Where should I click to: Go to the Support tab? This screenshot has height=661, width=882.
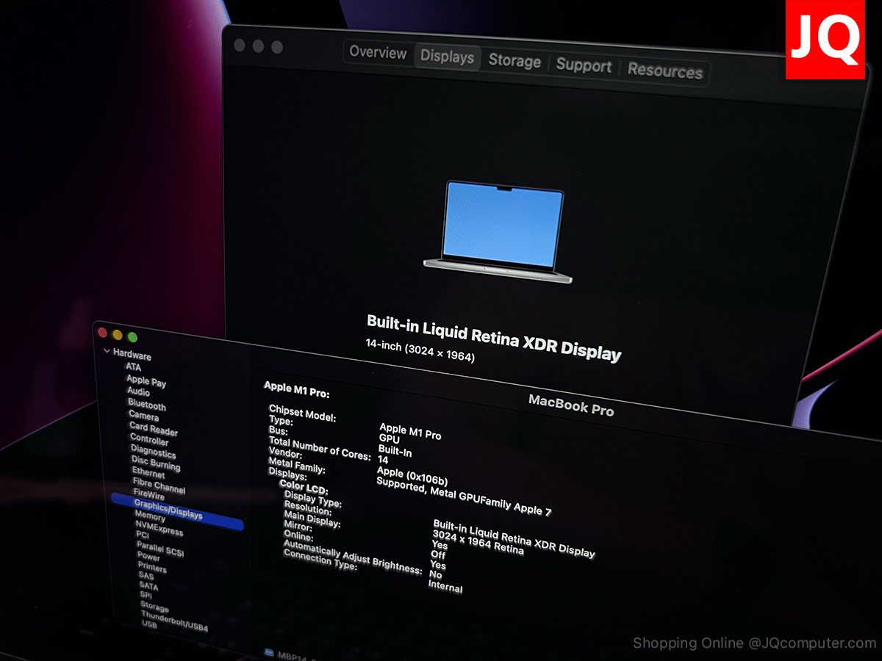(x=584, y=65)
